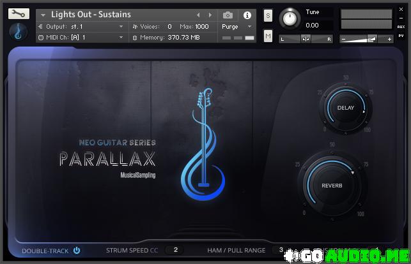Viewport: 411px width, 264px height.
Task: Mute the instrument with M button
Action: [x=268, y=36]
